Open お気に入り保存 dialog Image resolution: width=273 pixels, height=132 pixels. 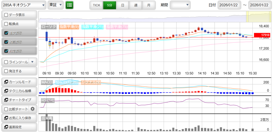(x=19, y=118)
